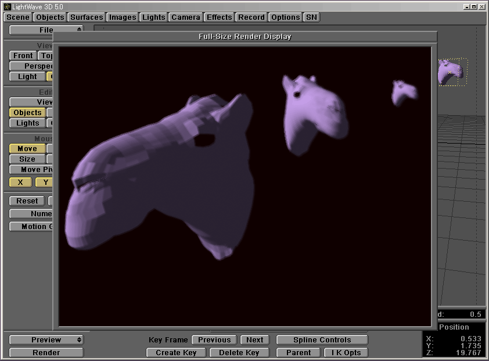
Task: Click the LightWave 3D title bar icon
Action: (x=6, y=6)
